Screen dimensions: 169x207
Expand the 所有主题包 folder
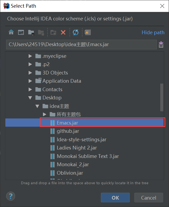[x=45, y=114]
